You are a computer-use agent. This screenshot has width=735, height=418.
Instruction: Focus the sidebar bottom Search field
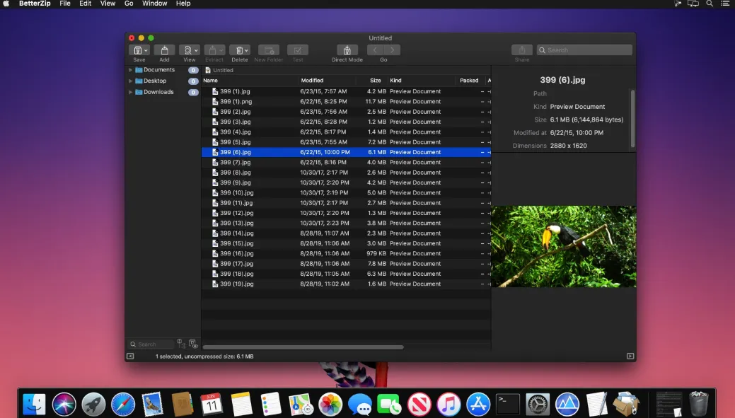pos(151,344)
